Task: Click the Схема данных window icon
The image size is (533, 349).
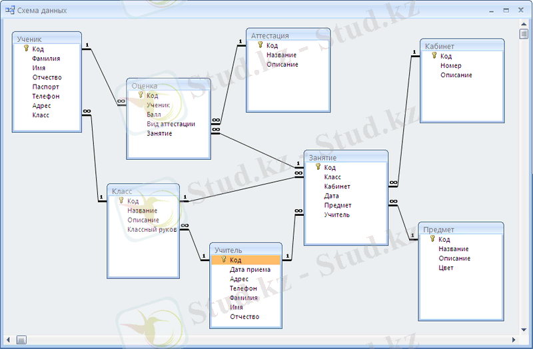Action: 10,10
